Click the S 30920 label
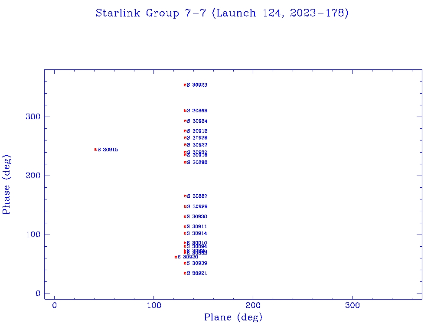This screenshot has width=444, height=333. click(188, 257)
